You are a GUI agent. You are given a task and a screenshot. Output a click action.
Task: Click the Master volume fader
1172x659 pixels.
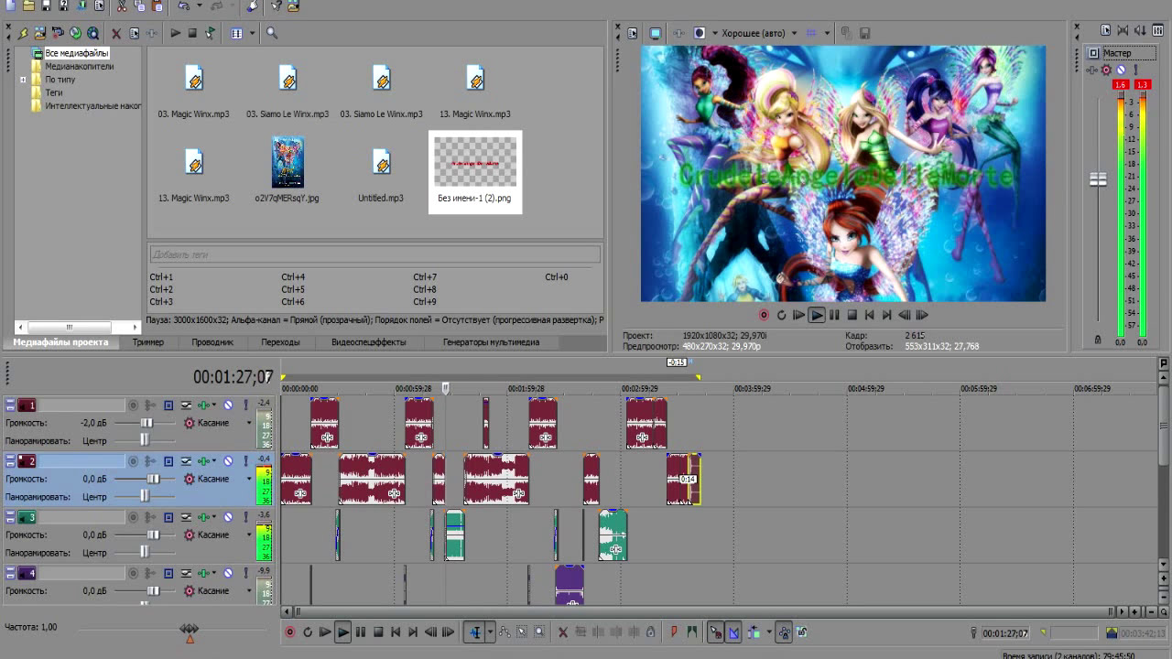pyautogui.click(x=1098, y=179)
